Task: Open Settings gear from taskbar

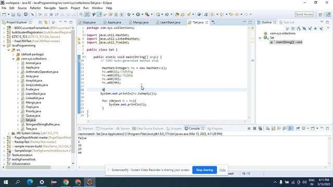Action: click(42, 182)
